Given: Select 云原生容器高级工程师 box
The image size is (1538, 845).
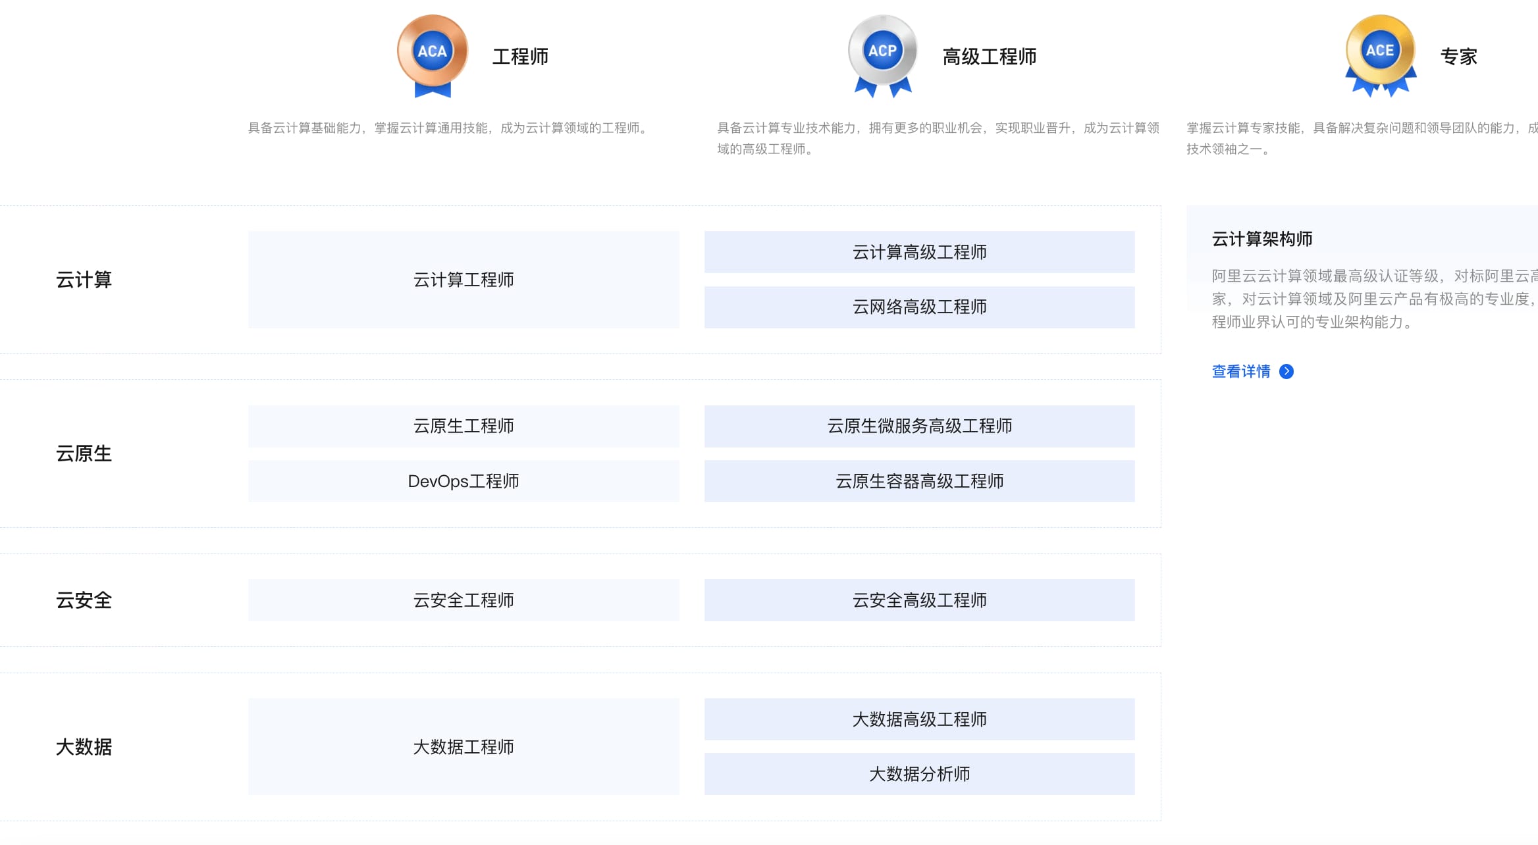Looking at the screenshot, I should tap(920, 481).
